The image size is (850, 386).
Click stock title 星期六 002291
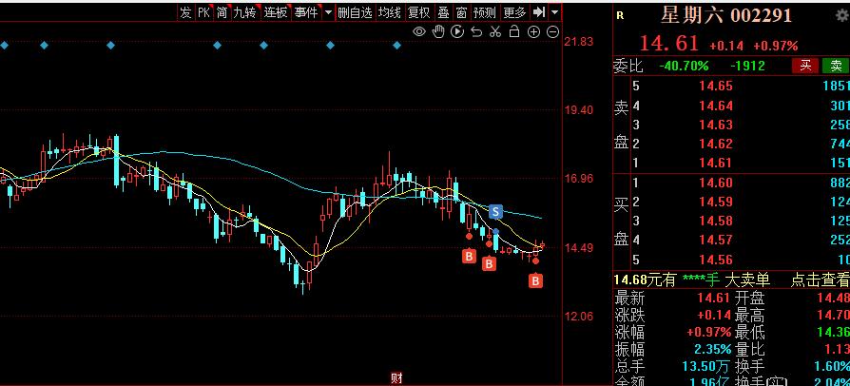pyautogui.click(x=725, y=16)
